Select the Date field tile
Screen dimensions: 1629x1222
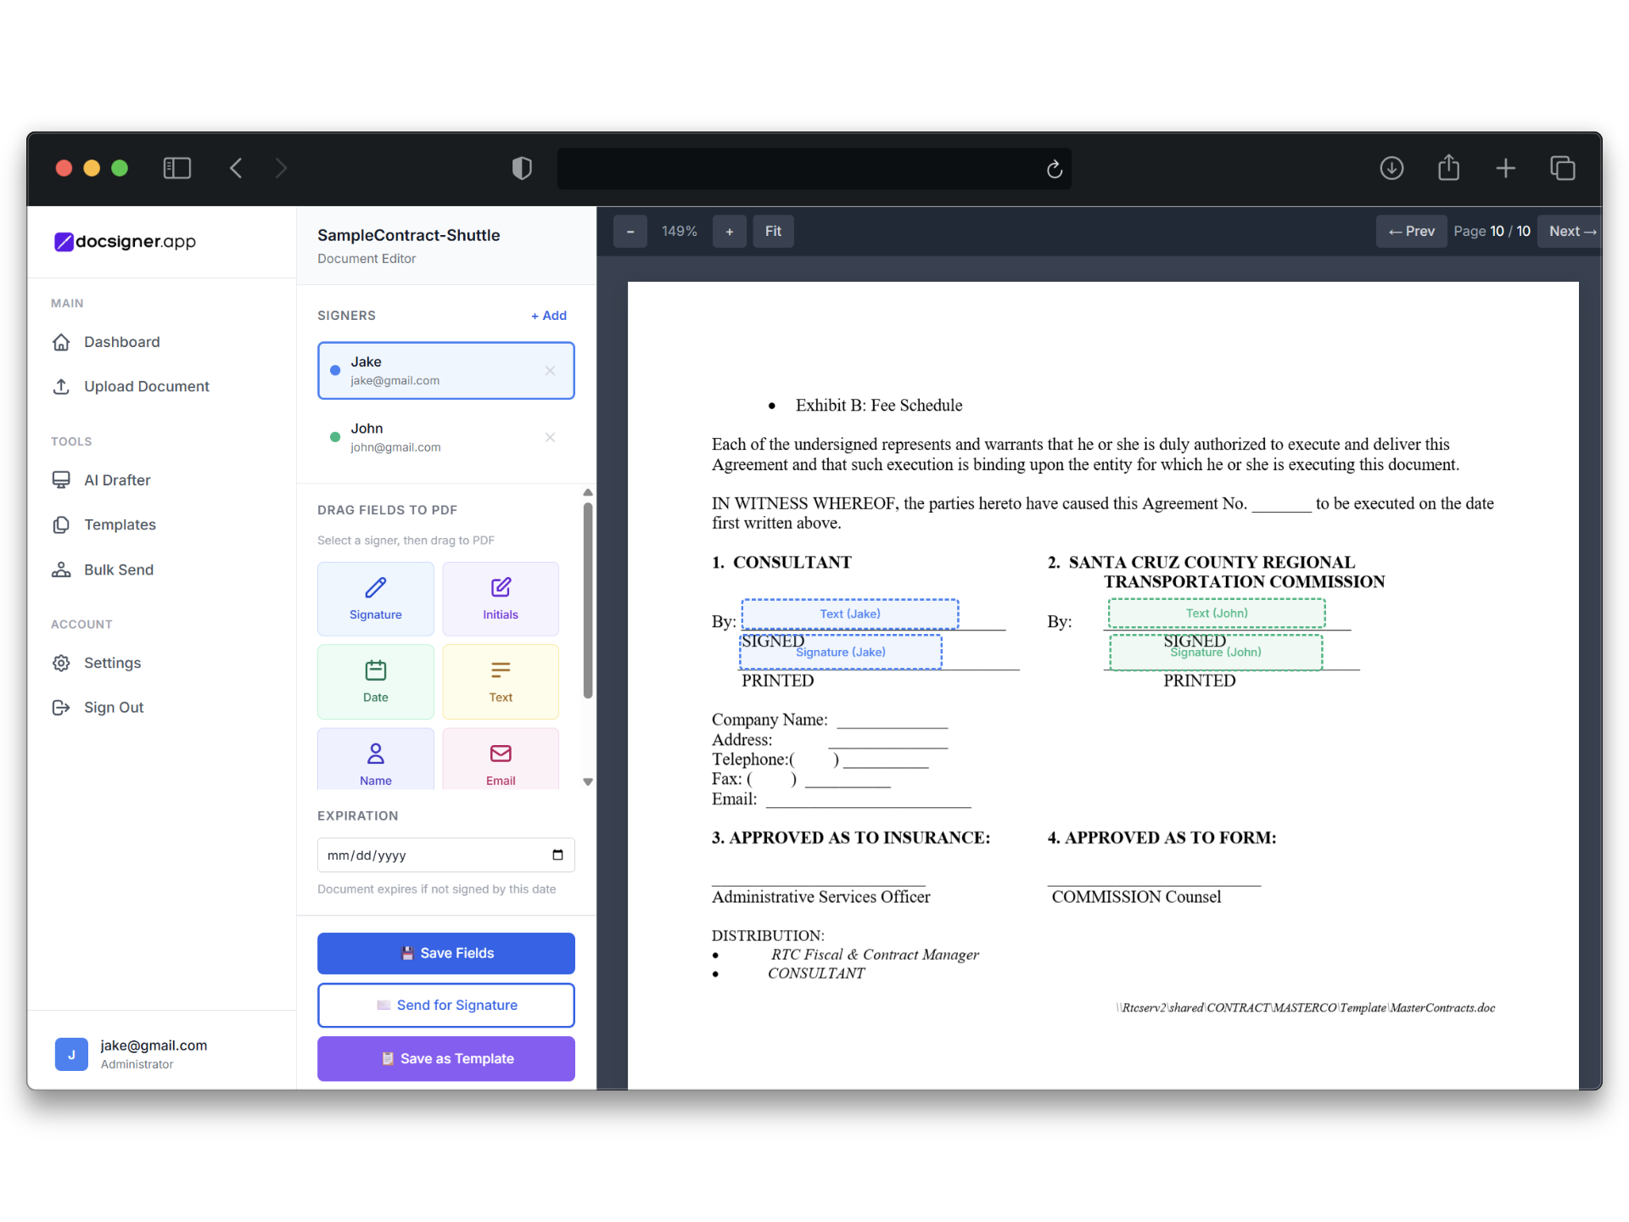(x=375, y=681)
